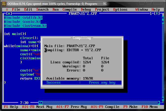Click the closing brace at end of main
This screenshot has height=111, width=166.
pyautogui.click(x=5, y=82)
